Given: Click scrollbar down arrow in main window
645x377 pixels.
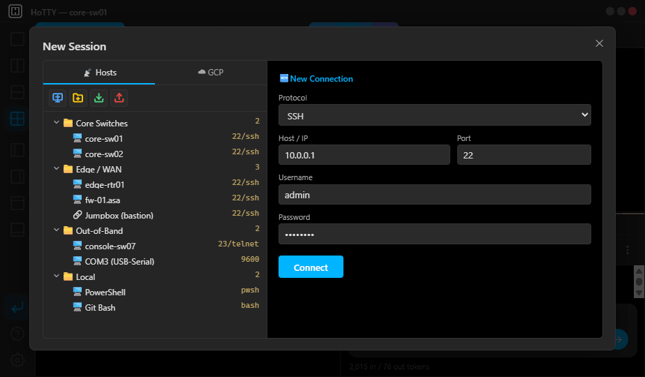Looking at the screenshot, I should [x=639, y=293].
